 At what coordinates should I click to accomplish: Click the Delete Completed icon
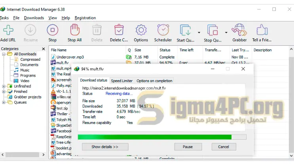click(119, 30)
